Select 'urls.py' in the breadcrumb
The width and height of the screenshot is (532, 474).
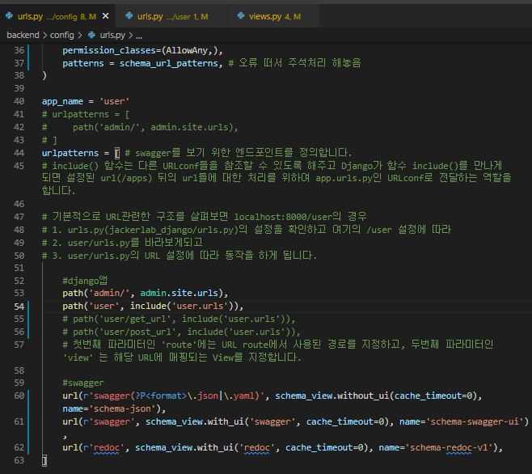112,35
